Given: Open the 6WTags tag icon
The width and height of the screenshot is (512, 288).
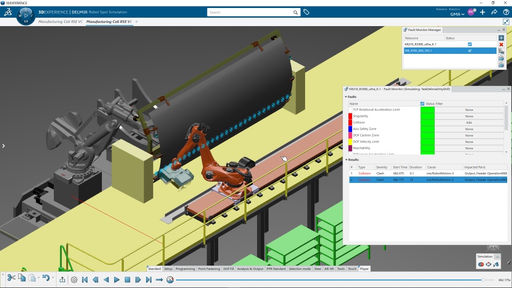Looking at the screenshot, I should (x=306, y=12).
